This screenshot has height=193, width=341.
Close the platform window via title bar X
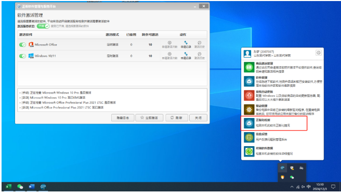204,6
